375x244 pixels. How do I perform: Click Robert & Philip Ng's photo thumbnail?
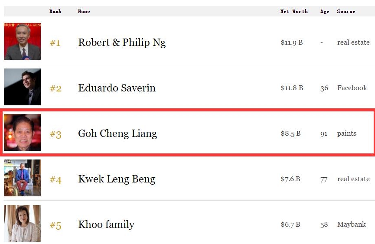(x=22, y=42)
